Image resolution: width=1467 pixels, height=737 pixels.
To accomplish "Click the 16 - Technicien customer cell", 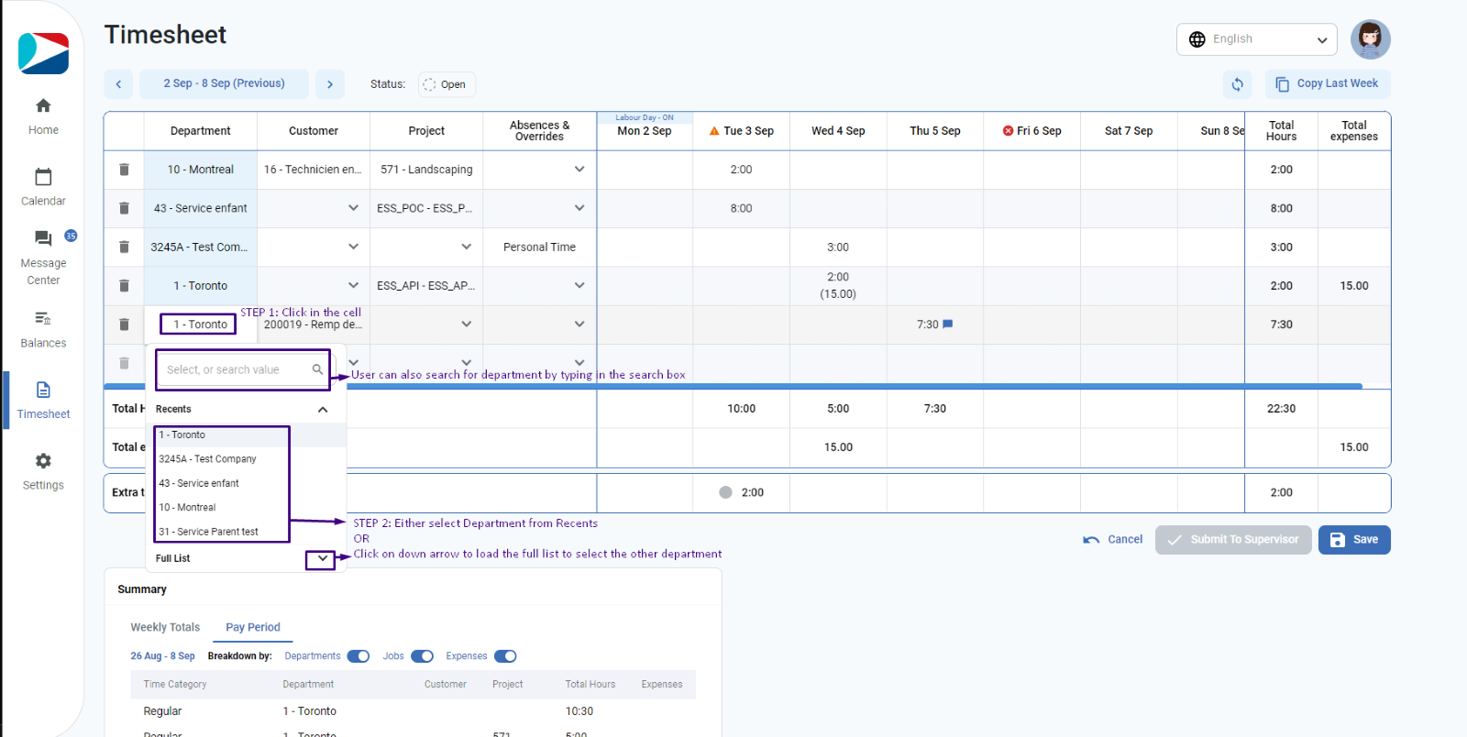I will click(x=313, y=170).
